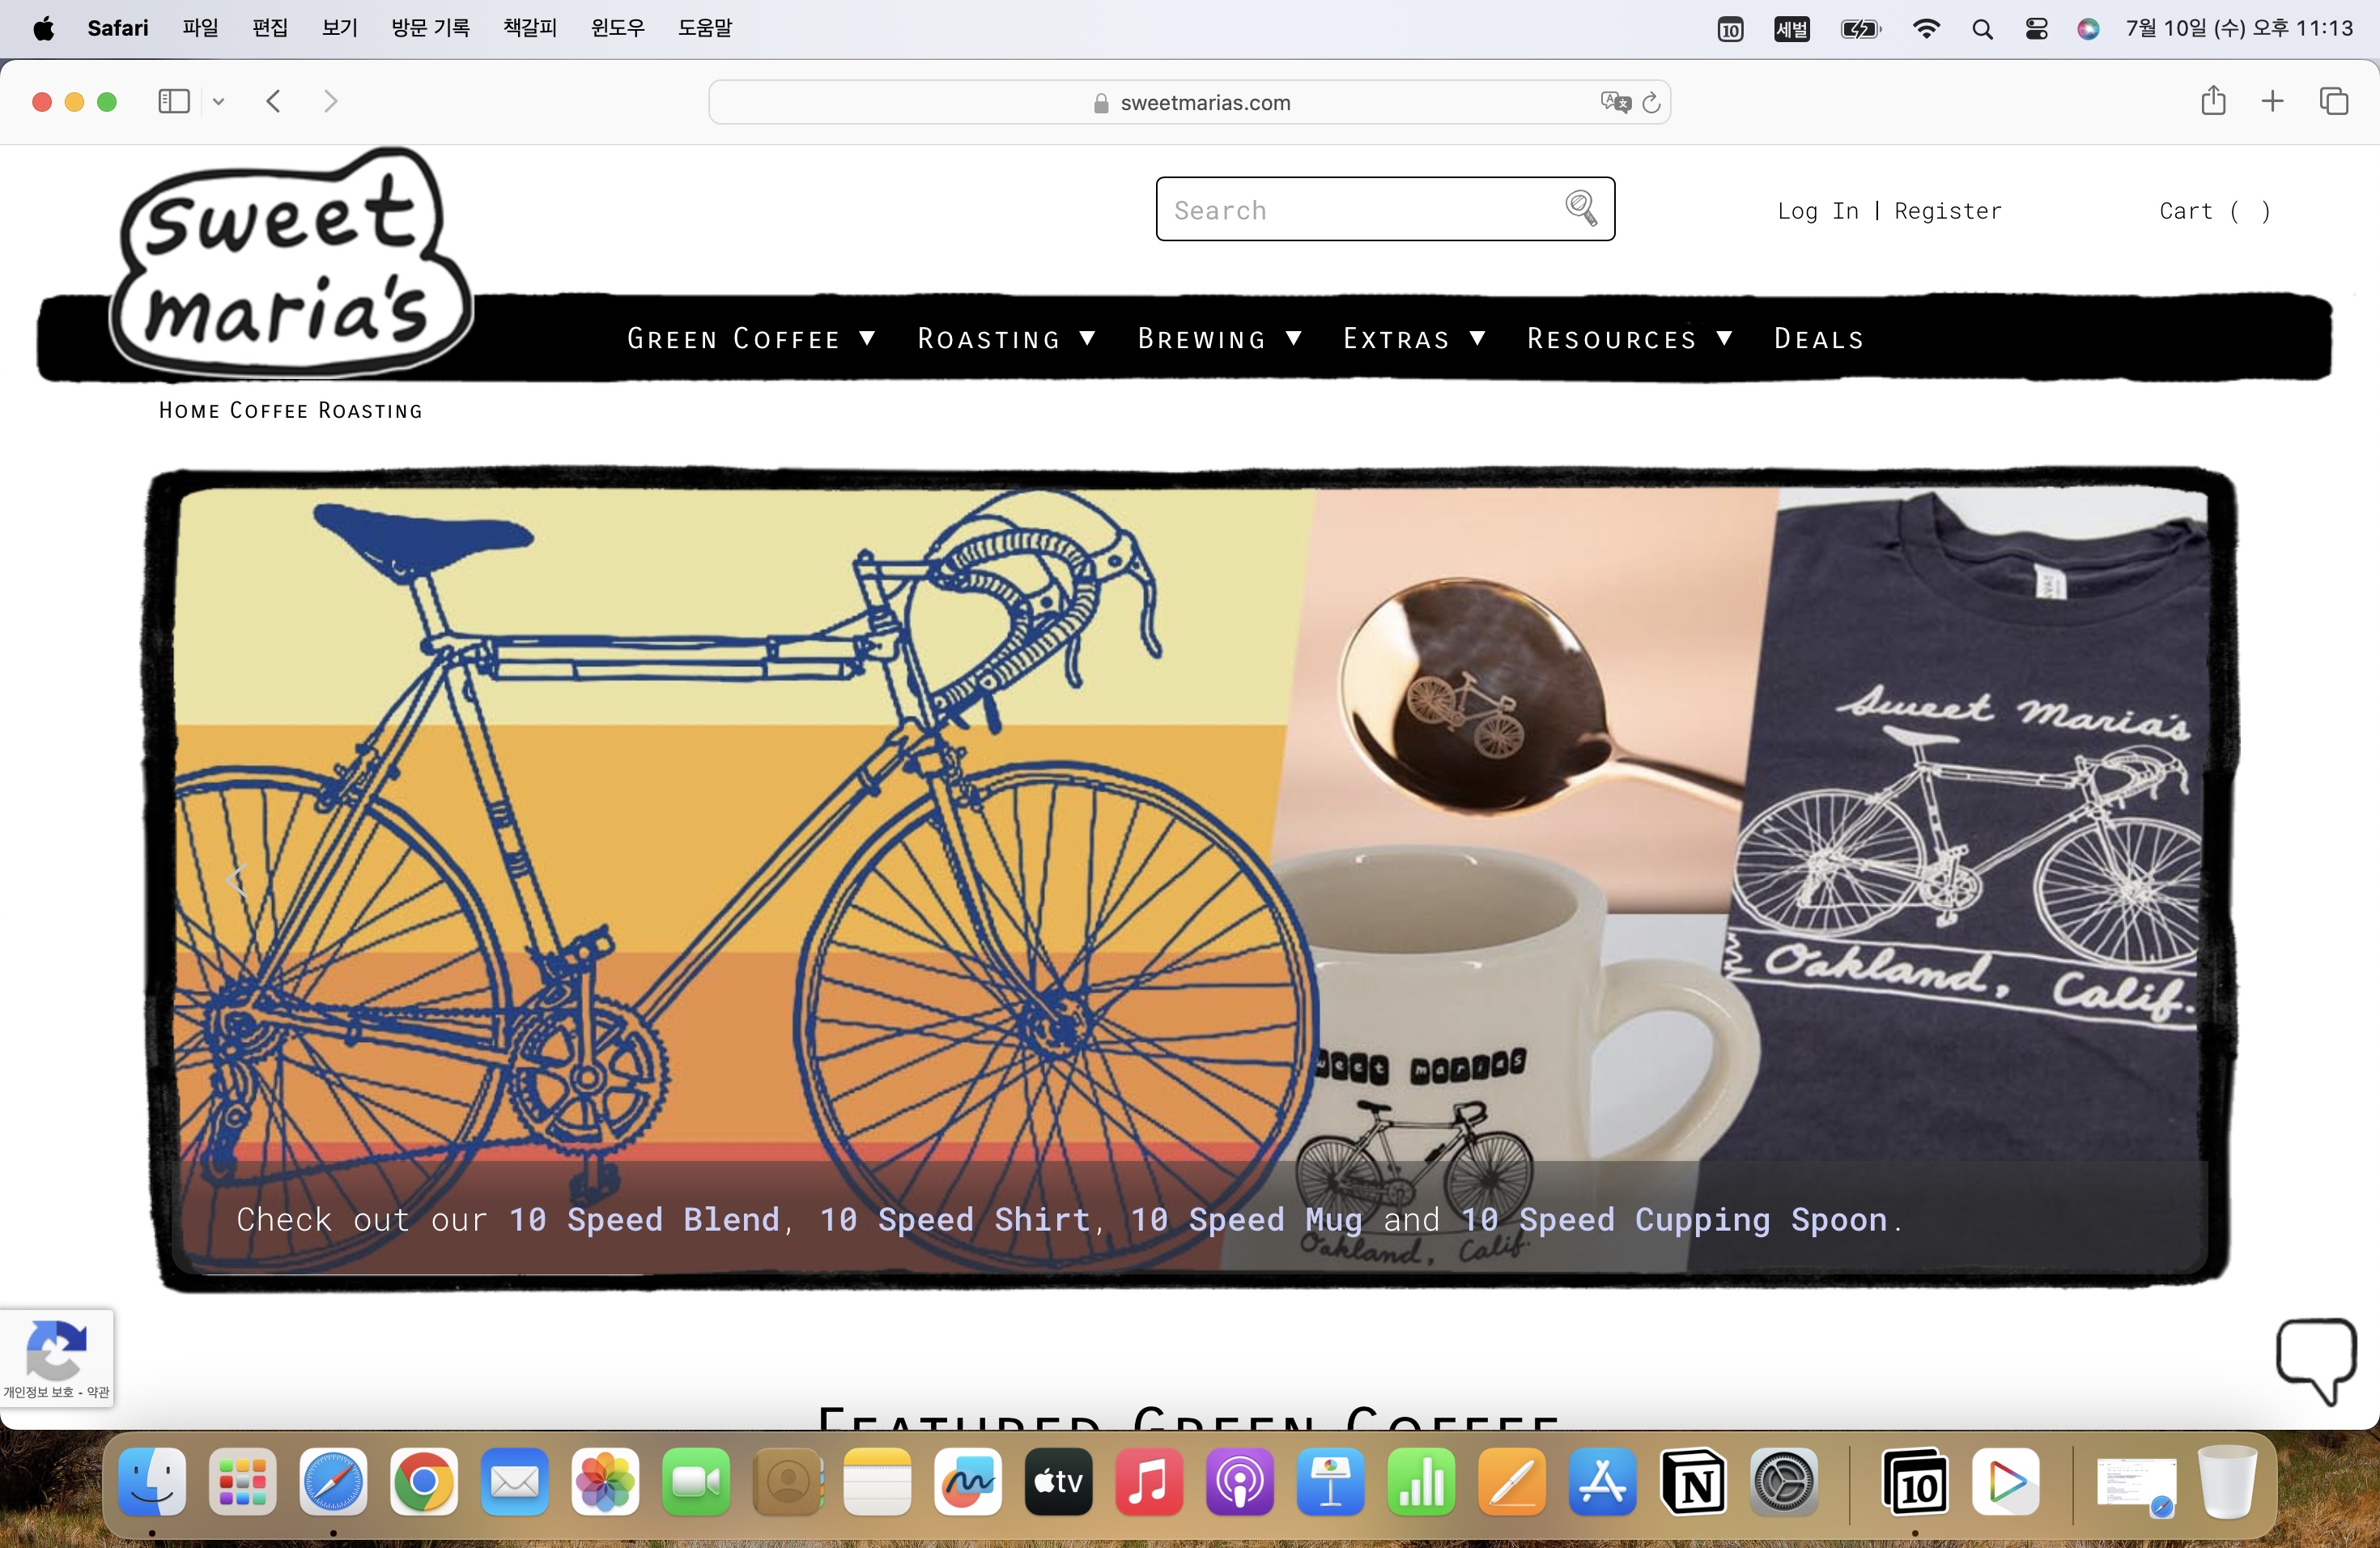Click the sweetmarias.com address bar
The width and height of the screenshot is (2380, 1548).
pos(1190,102)
